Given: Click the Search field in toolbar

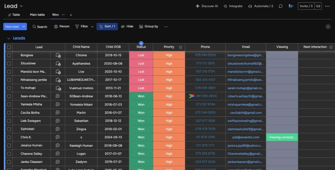Looking at the screenshot, I should (40, 27).
